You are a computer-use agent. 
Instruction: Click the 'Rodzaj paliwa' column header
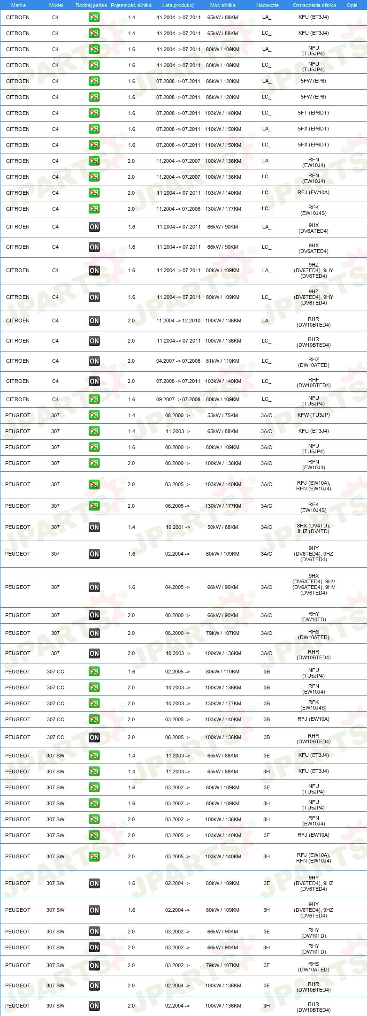coord(91,5)
